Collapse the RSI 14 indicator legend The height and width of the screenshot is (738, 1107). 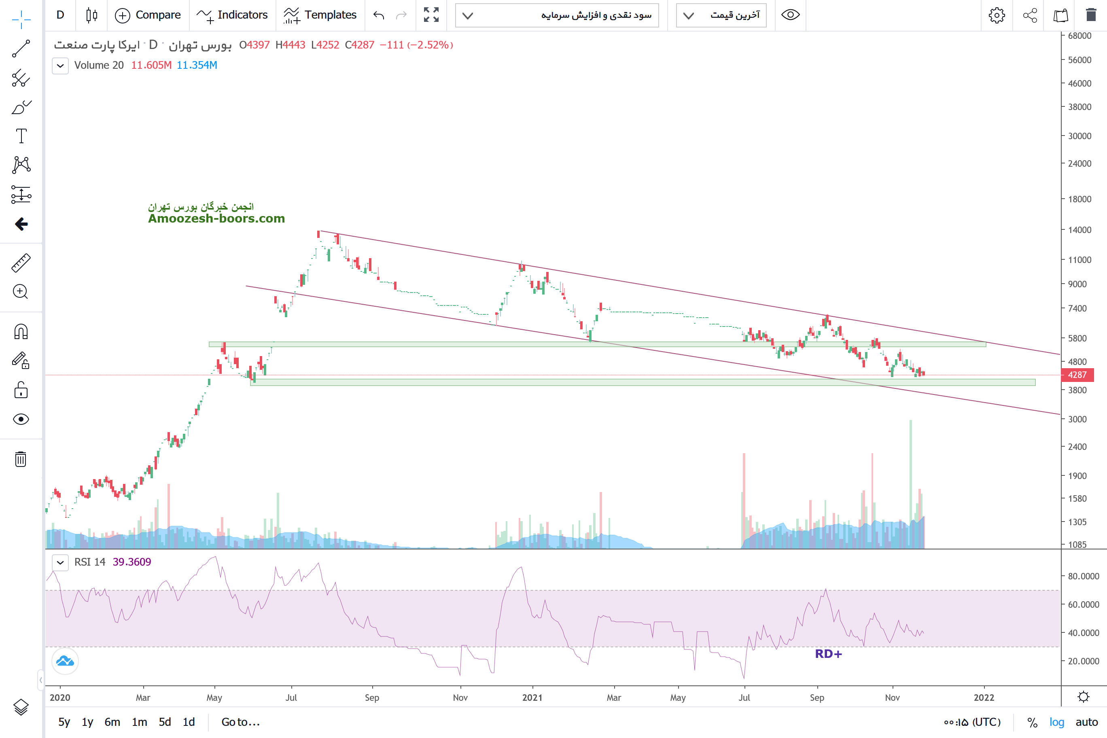(x=60, y=562)
